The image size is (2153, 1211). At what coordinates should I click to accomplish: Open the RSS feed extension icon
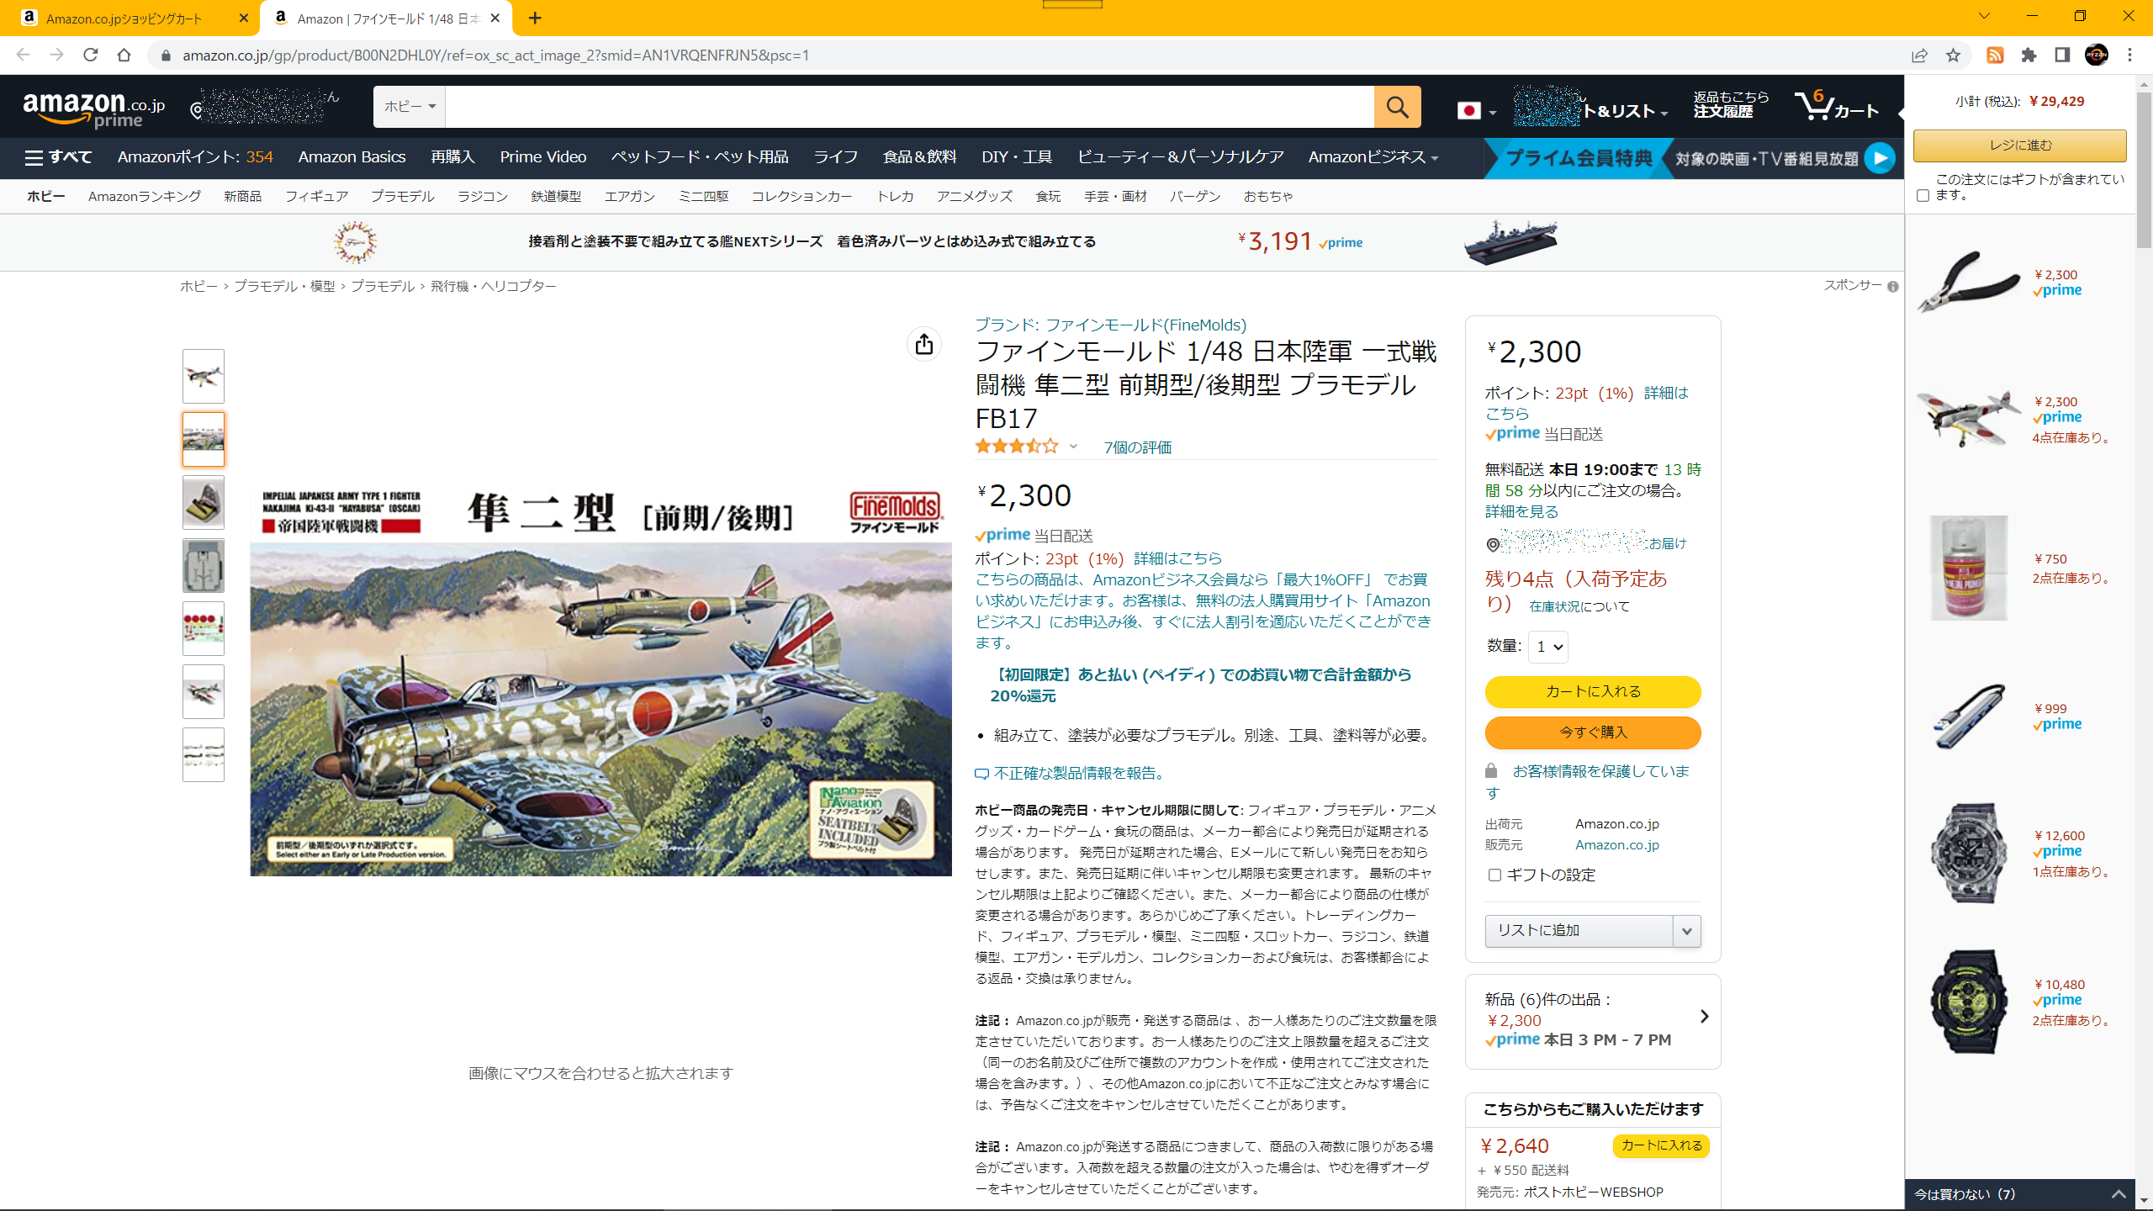click(x=1995, y=56)
